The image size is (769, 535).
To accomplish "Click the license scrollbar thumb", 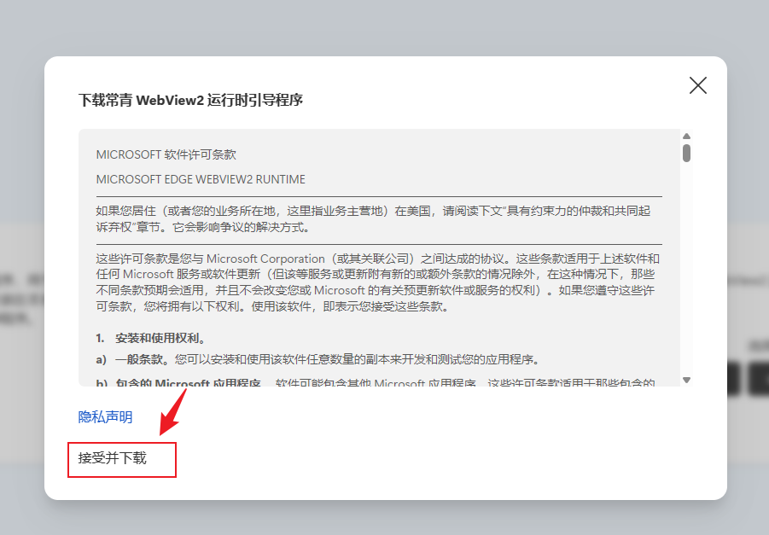I will click(686, 153).
